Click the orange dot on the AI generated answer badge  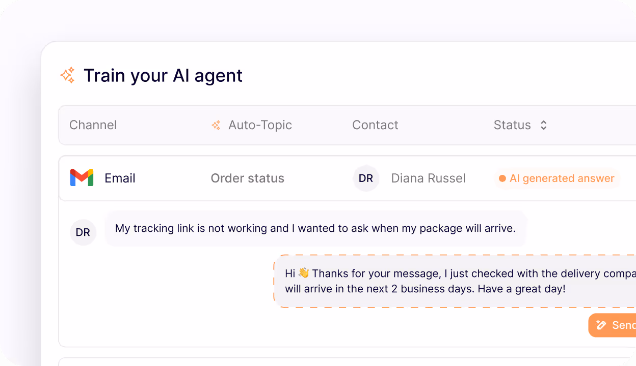click(503, 178)
